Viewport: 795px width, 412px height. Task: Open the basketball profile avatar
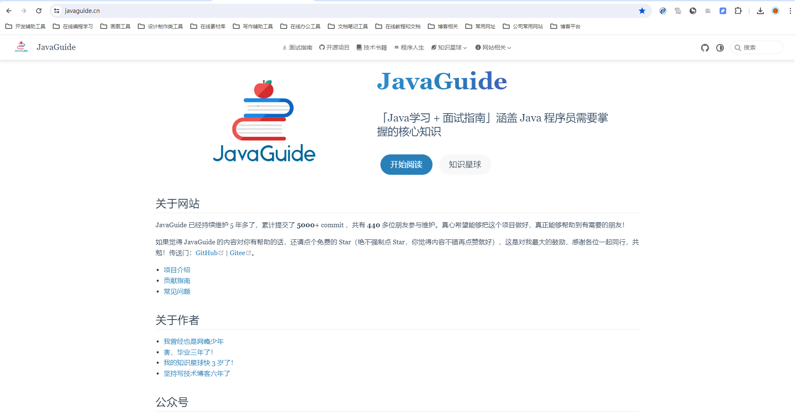coord(775,11)
